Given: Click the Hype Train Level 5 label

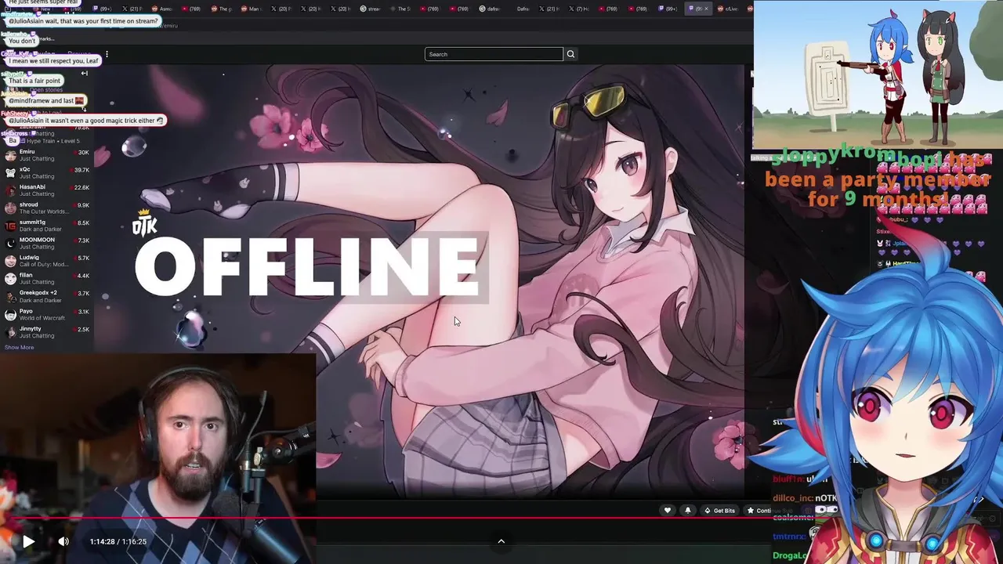Looking at the screenshot, I should pyautogui.click(x=53, y=141).
